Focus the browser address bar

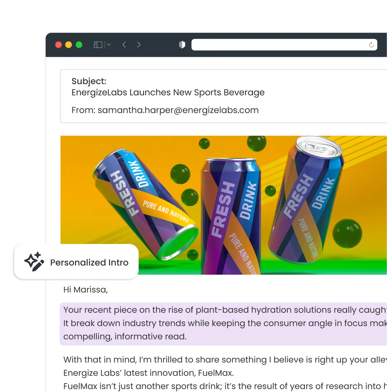coord(284,45)
